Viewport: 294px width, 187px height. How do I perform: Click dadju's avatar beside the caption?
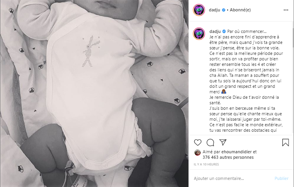coord(199,34)
